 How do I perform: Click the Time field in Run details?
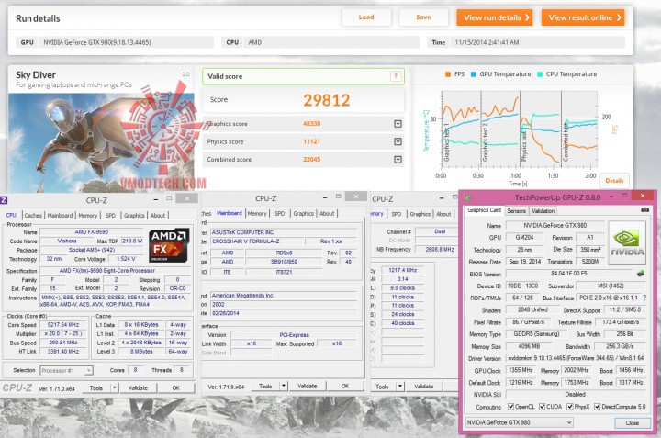tap(537, 42)
